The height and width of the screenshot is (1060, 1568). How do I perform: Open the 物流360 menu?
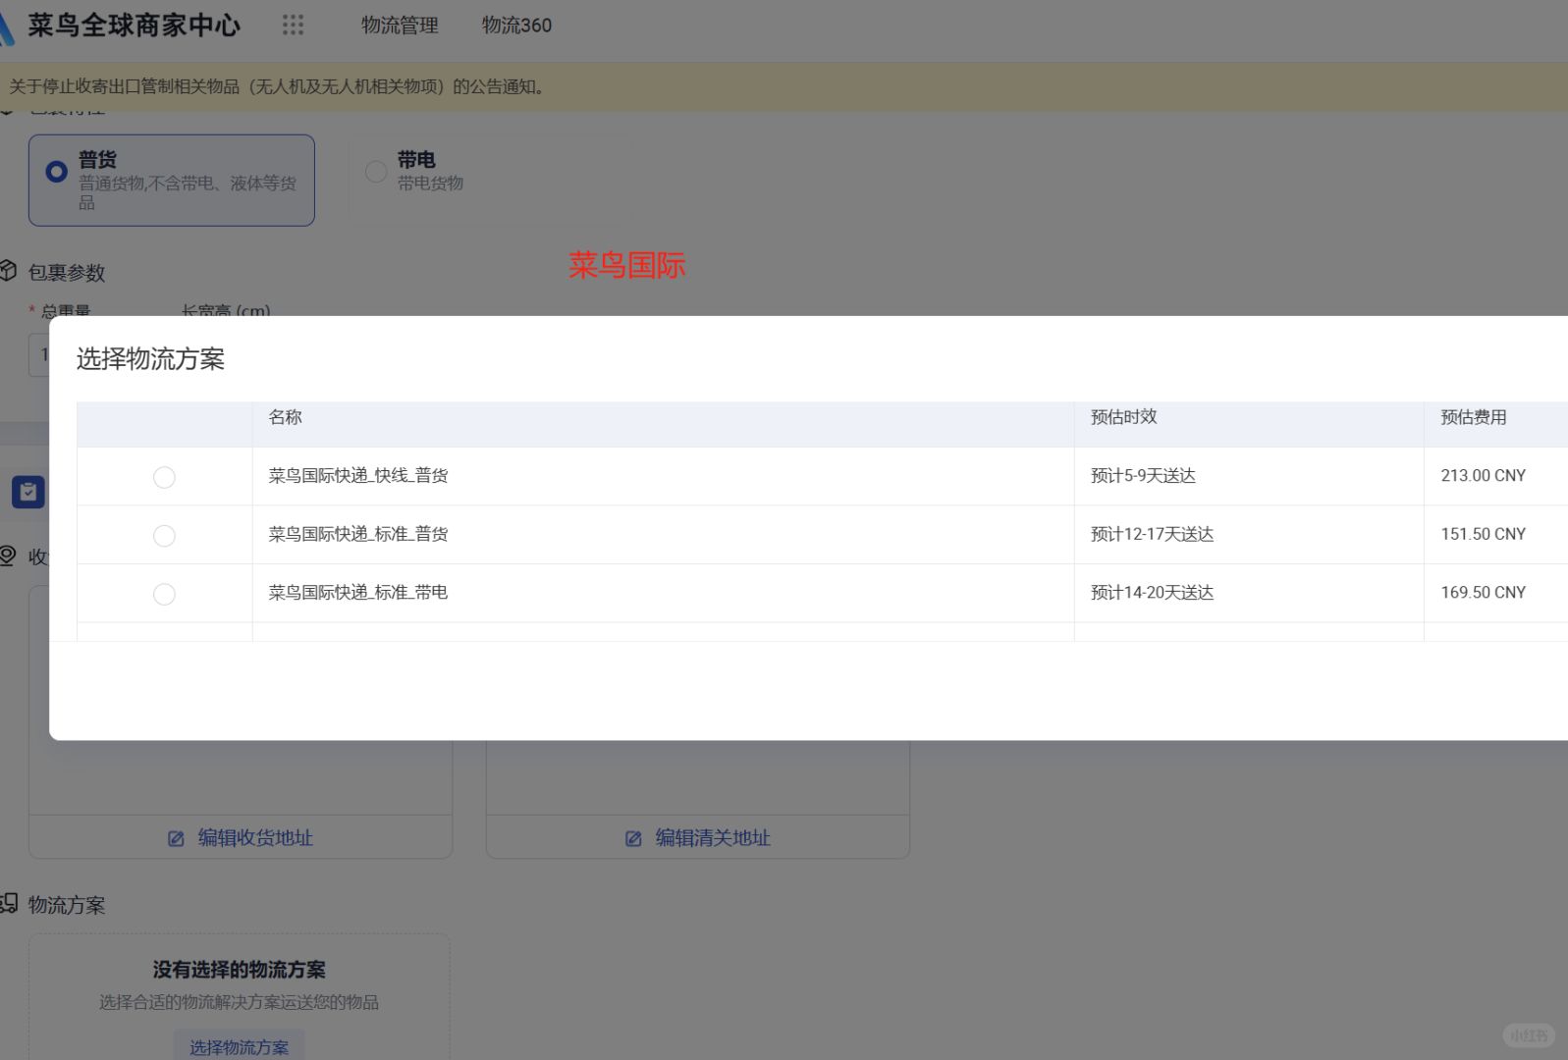coord(516,26)
